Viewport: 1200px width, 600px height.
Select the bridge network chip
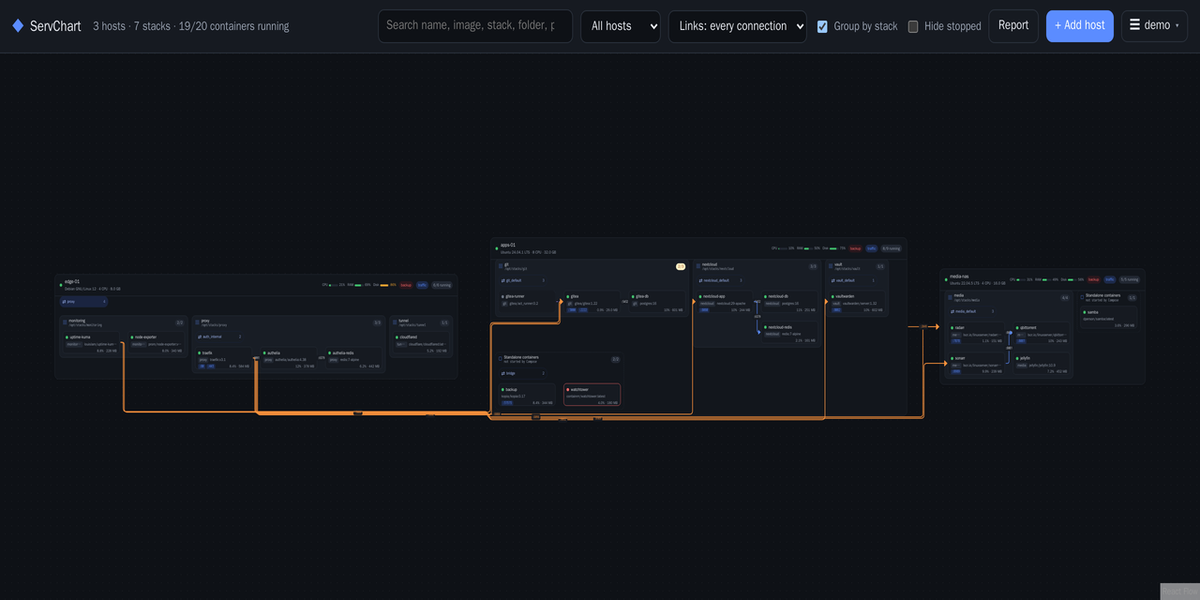(x=523, y=373)
